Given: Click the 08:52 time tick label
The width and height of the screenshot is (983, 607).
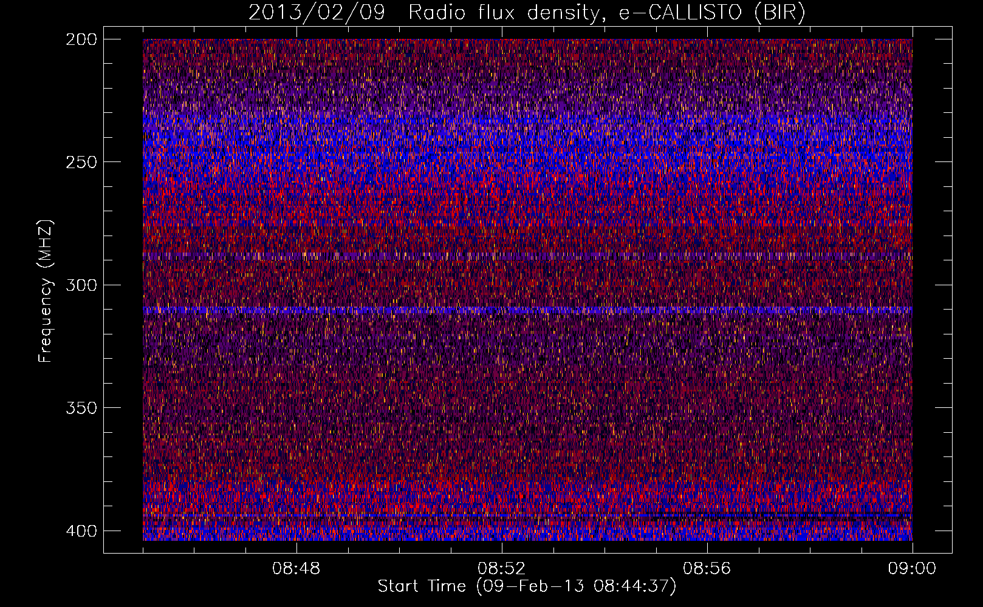Looking at the screenshot, I should click(502, 569).
